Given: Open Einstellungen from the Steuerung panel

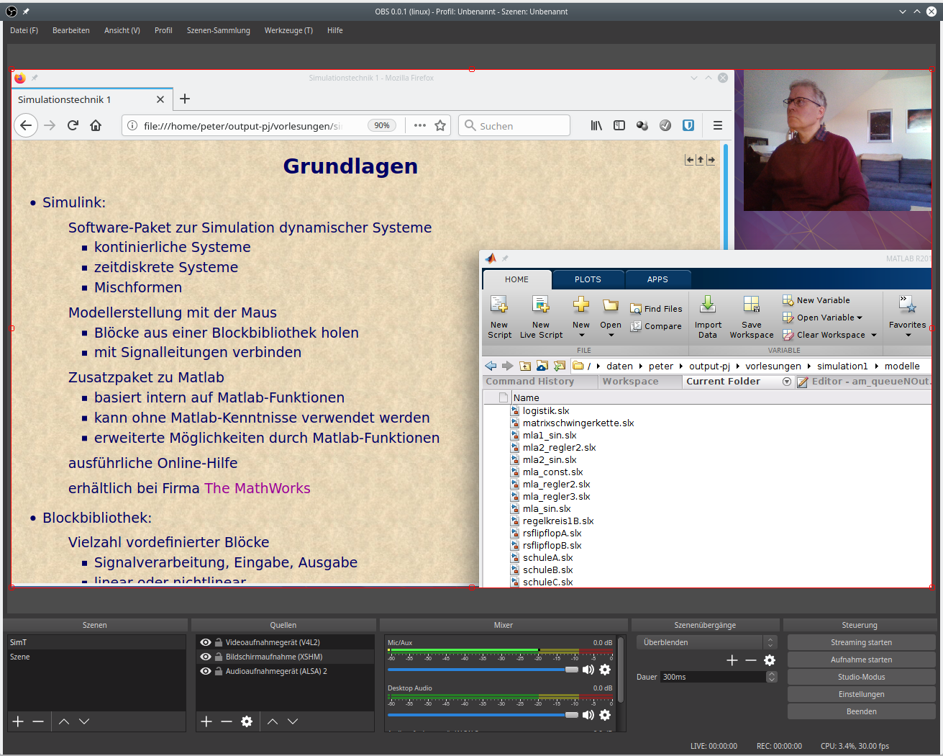Looking at the screenshot, I should click(861, 694).
